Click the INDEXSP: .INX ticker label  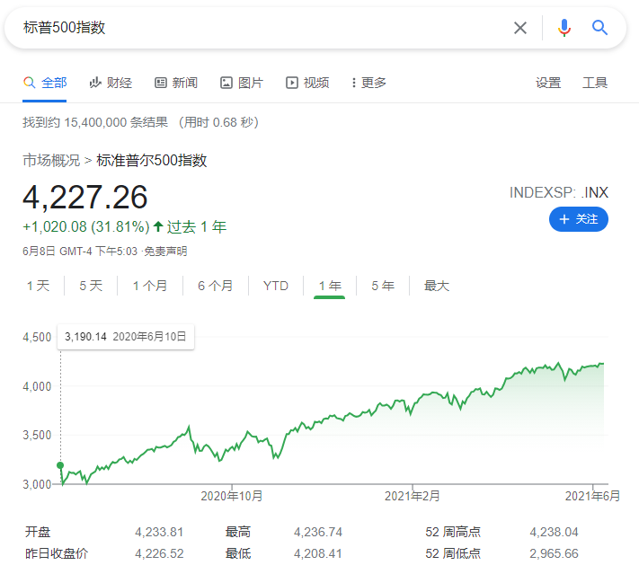point(559,192)
